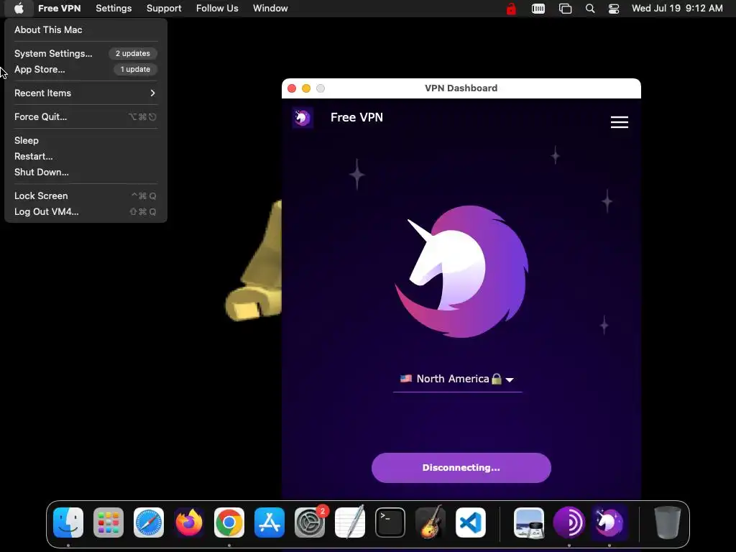Click the VPN Dashboard title bar
The image size is (736, 552).
(x=461, y=88)
